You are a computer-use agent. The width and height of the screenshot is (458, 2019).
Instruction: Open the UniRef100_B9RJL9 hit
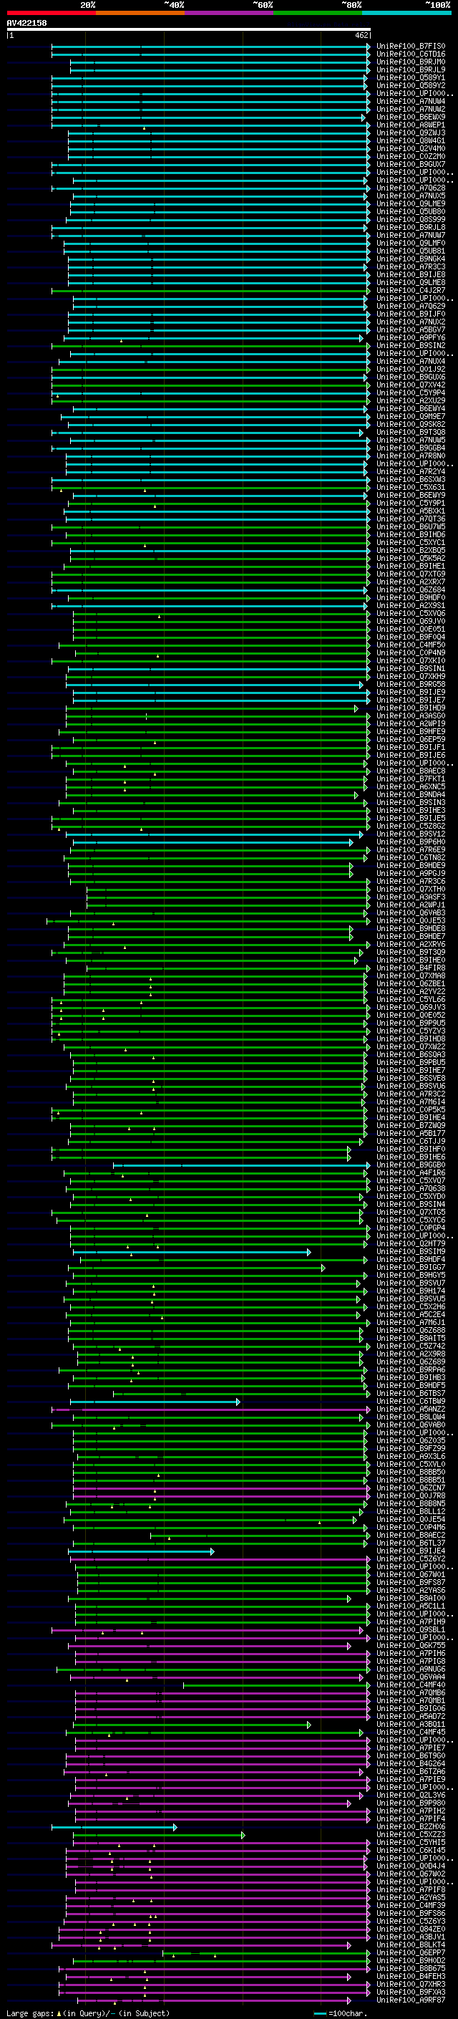(411, 69)
